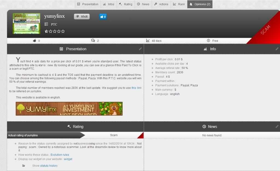Click the fifth rating star
Viewport: 280px width, 171px height.
point(63,31)
